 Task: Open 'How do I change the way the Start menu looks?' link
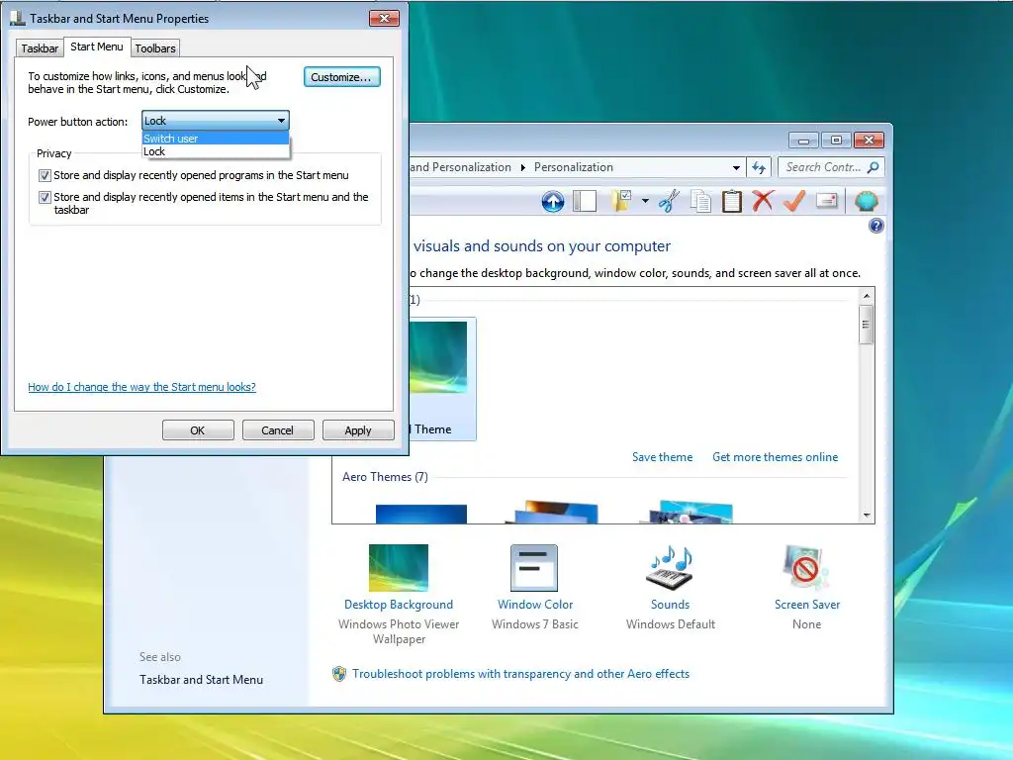[141, 387]
